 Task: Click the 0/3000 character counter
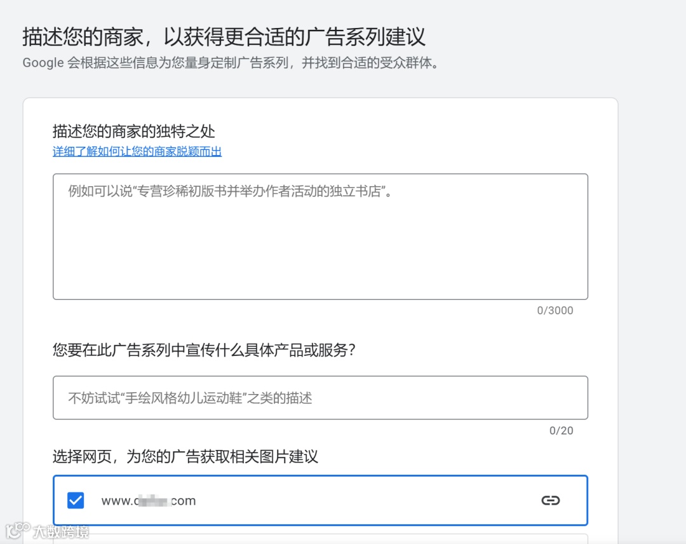[x=555, y=310]
